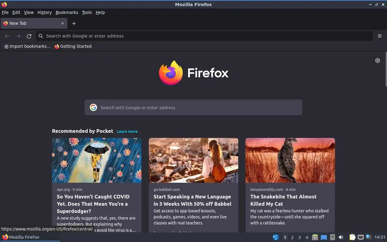387x242 pixels.
Task: Switch to workspace 1
Action: tap(285, 237)
